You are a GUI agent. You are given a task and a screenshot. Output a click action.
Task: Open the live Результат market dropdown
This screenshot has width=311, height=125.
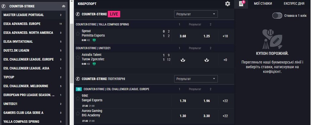(196, 14)
